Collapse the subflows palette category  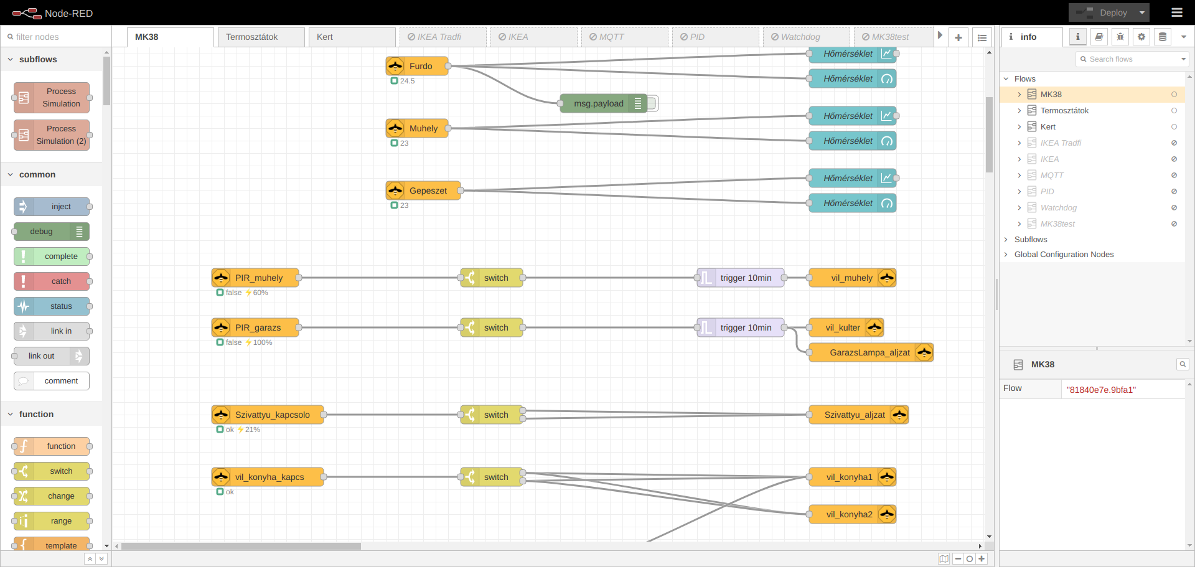pyautogui.click(x=51, y=59)
